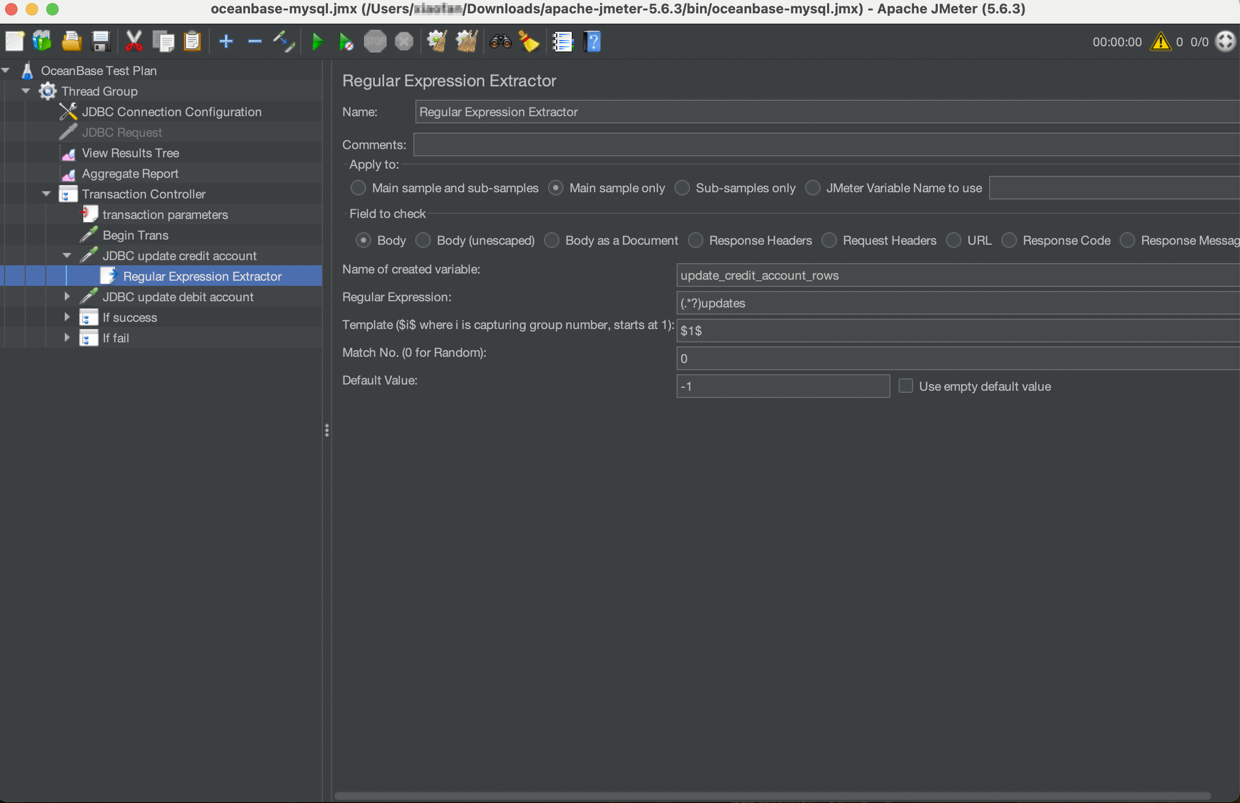Toggle the log viewer icon
The height and width of the screenshot is (803, 1240).
pos(563,41)
